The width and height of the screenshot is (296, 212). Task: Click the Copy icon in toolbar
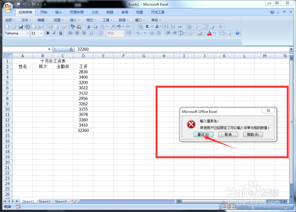[x=95, y=27]
